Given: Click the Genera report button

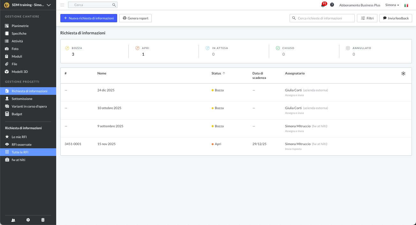Looking at the screenshot, I should (135, 18).
